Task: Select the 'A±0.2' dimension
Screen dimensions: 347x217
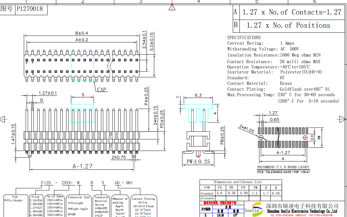Action: [82, 40]
